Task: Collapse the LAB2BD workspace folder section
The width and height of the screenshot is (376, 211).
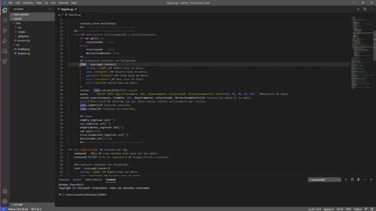Action: coord(32,19)
